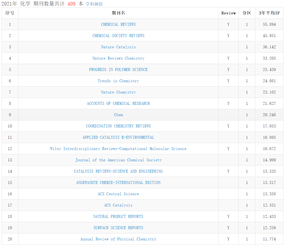
Task: Open Nature Catalysis journal link
Action: (118, 47)
